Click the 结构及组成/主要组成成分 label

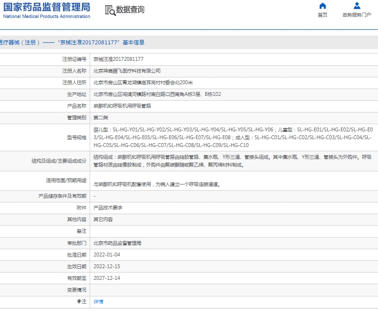coord(59,161)
